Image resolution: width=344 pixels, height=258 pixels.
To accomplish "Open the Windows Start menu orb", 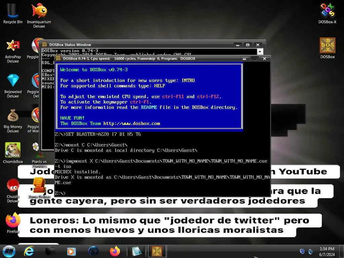I will 9,251.
